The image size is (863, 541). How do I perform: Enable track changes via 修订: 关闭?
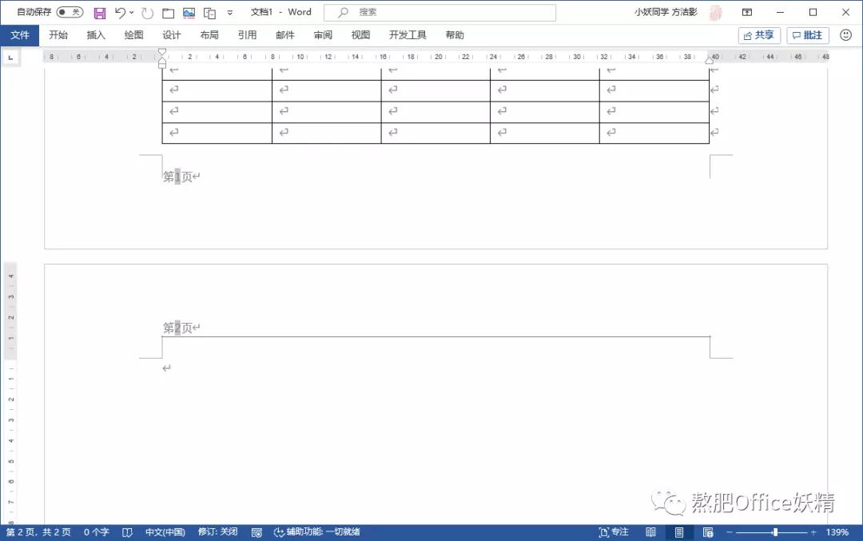click(x=217, y=531)
